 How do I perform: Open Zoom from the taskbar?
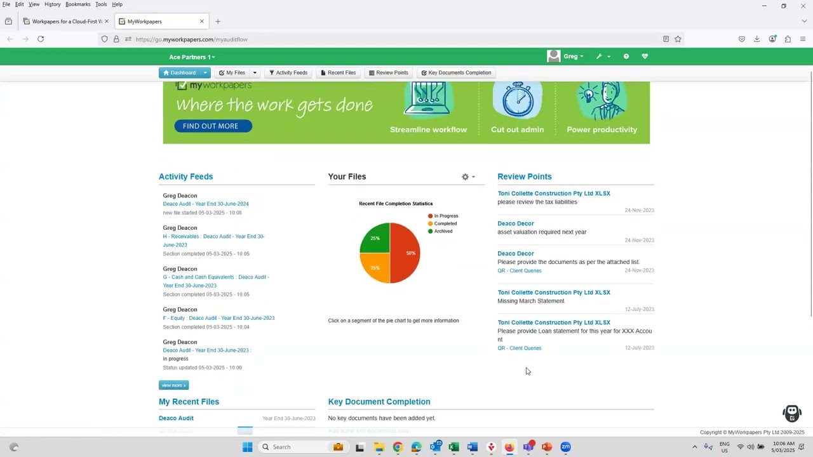click(565, 447)
